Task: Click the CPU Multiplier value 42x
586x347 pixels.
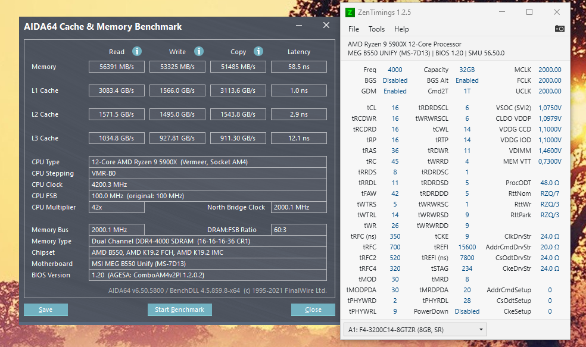Action: pyautogui.click(x=117, y=207)
